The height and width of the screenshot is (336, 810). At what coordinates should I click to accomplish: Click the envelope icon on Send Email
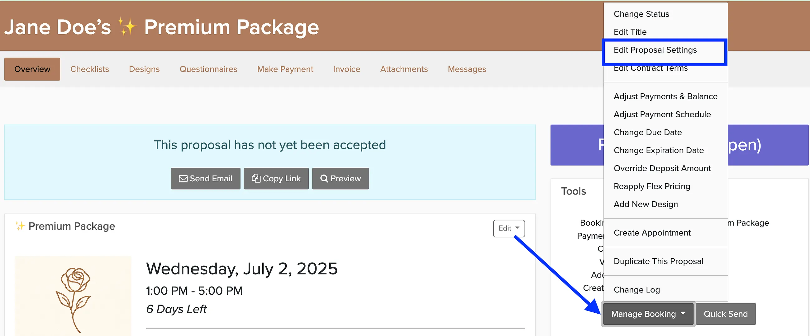coord(183,178)
